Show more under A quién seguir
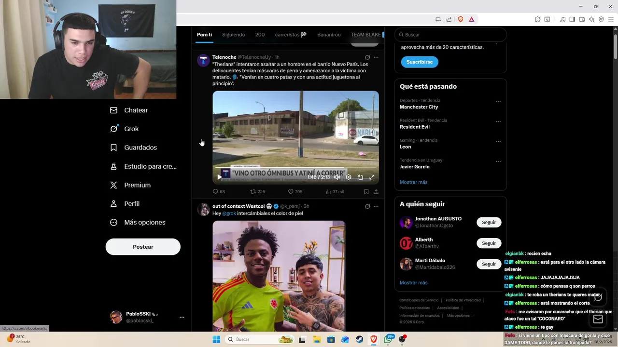Screen dimensions: 618x347 (413, 283)
